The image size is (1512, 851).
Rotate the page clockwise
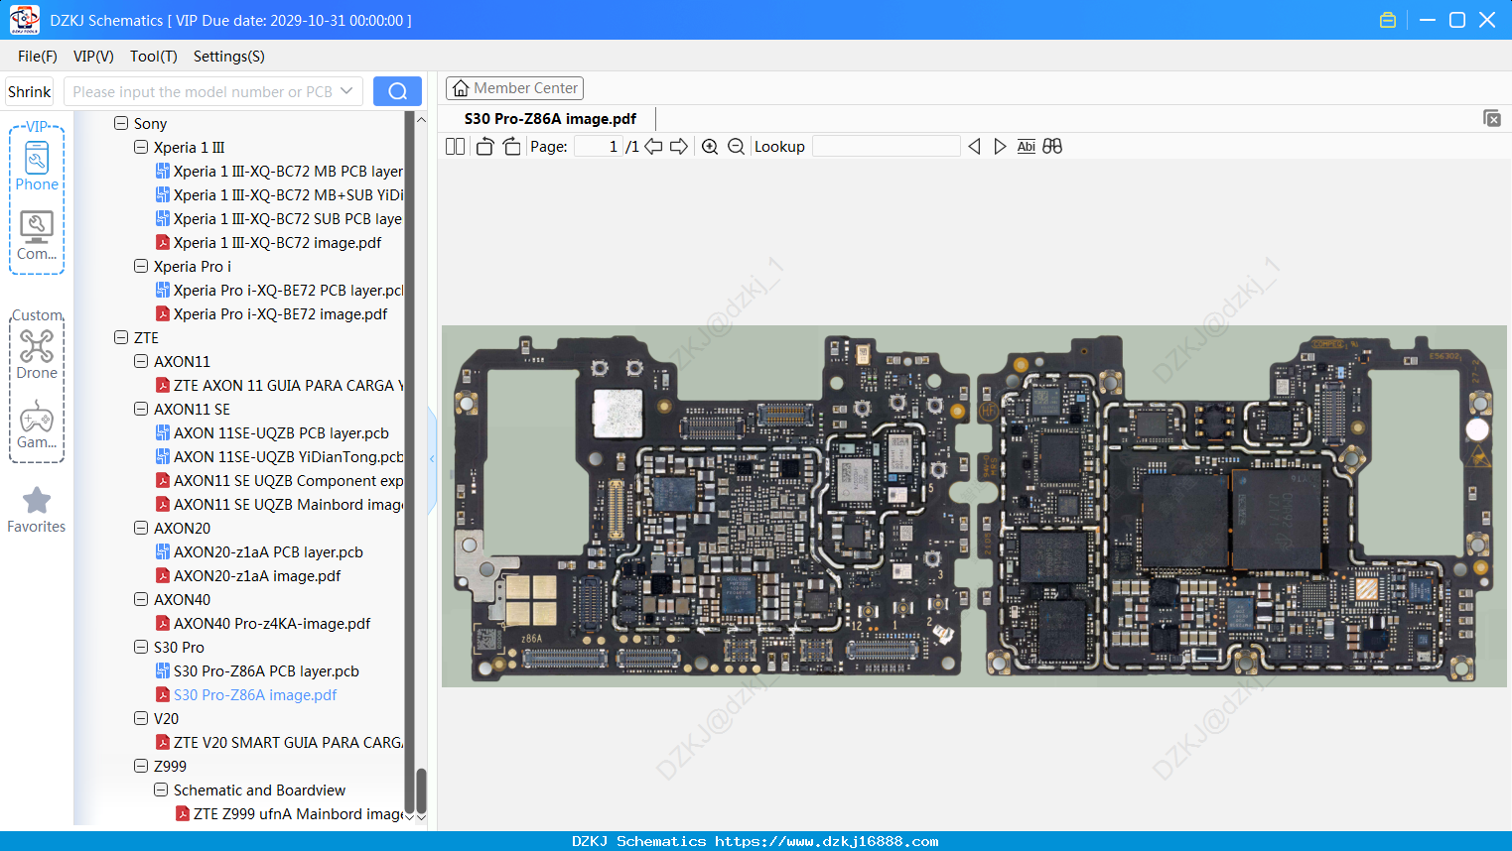511,147
